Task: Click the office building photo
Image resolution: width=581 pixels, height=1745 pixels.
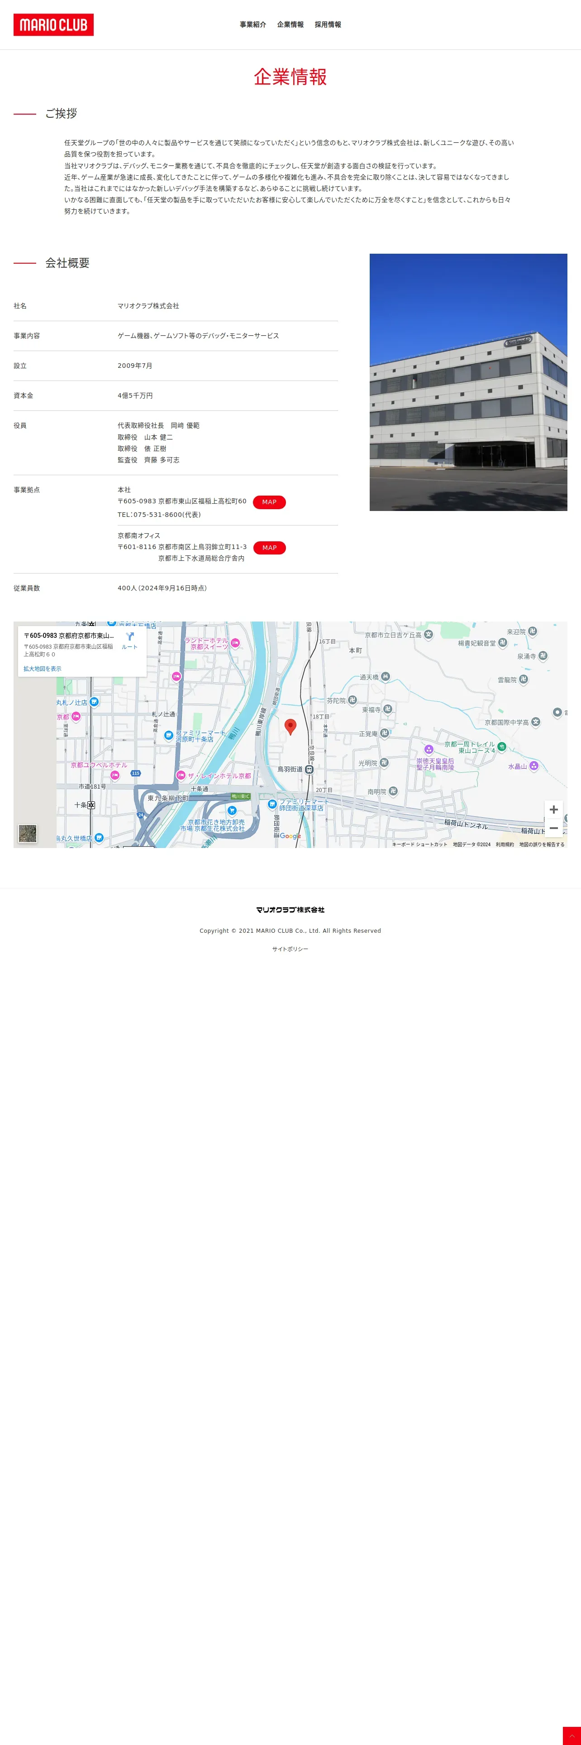Action: pos(468,382)
